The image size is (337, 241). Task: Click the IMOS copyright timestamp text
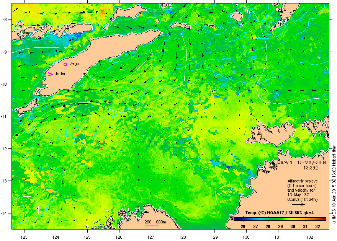[334, 184]
